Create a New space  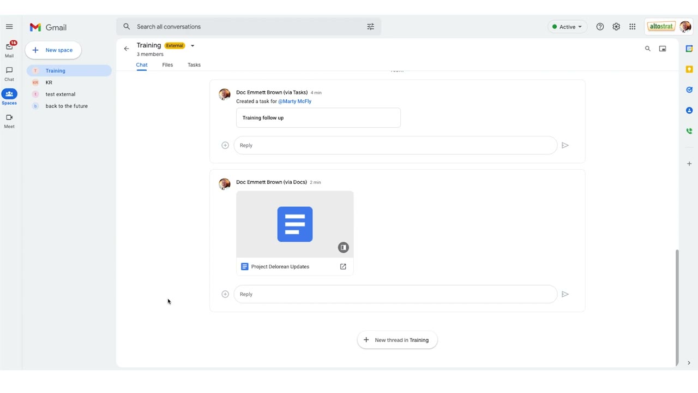[53, 50]
